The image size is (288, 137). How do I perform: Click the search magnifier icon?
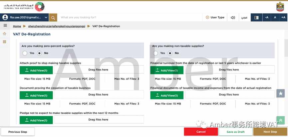click(x=53, y=18)
